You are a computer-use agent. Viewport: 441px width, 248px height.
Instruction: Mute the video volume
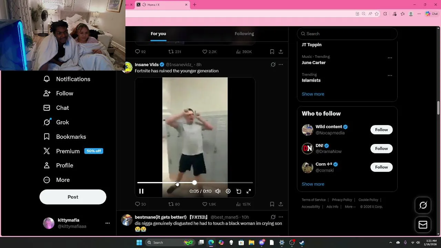pos(218,191)
